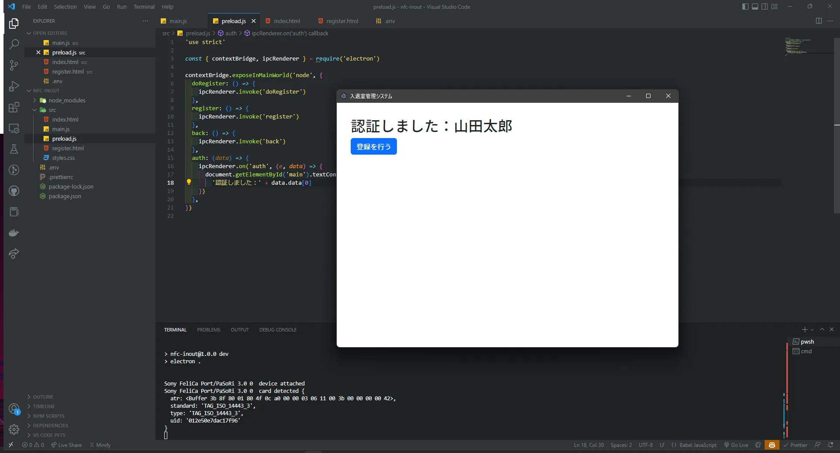
Task: Open the Extensions view
Action: tap(14, 107)
